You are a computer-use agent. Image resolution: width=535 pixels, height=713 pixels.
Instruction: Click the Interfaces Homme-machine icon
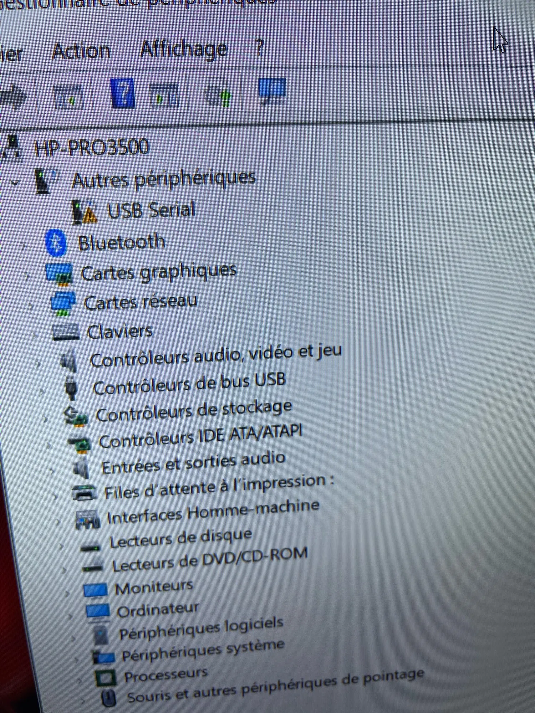87,519
